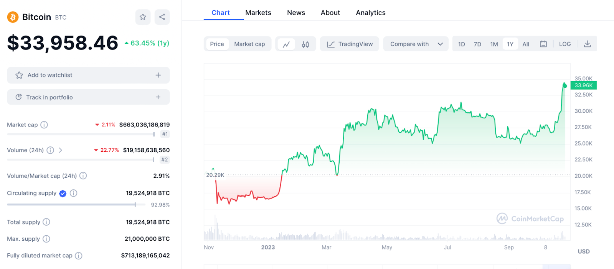Click the $713,189,165,042 fully diluted value
The image size is (614, 269).
[145, 256]
